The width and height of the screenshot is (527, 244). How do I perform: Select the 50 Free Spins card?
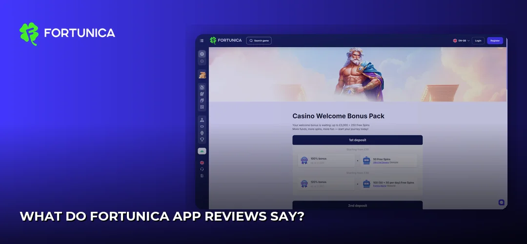[x=389, y=161]
